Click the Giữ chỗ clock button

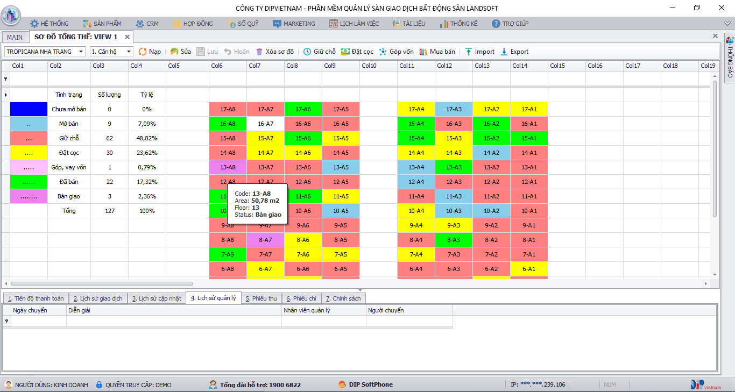point(319,52)
